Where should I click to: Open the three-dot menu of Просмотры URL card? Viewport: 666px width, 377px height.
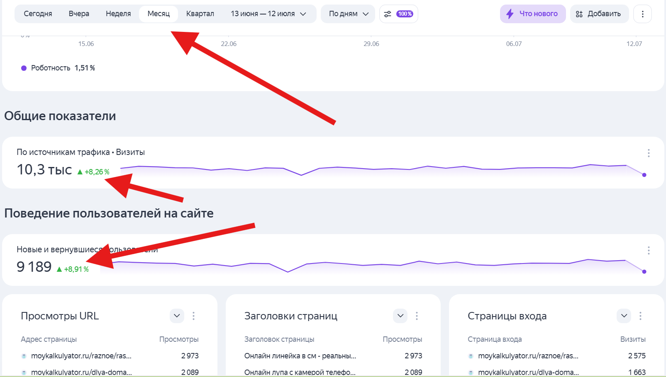[x=193, y=316]
